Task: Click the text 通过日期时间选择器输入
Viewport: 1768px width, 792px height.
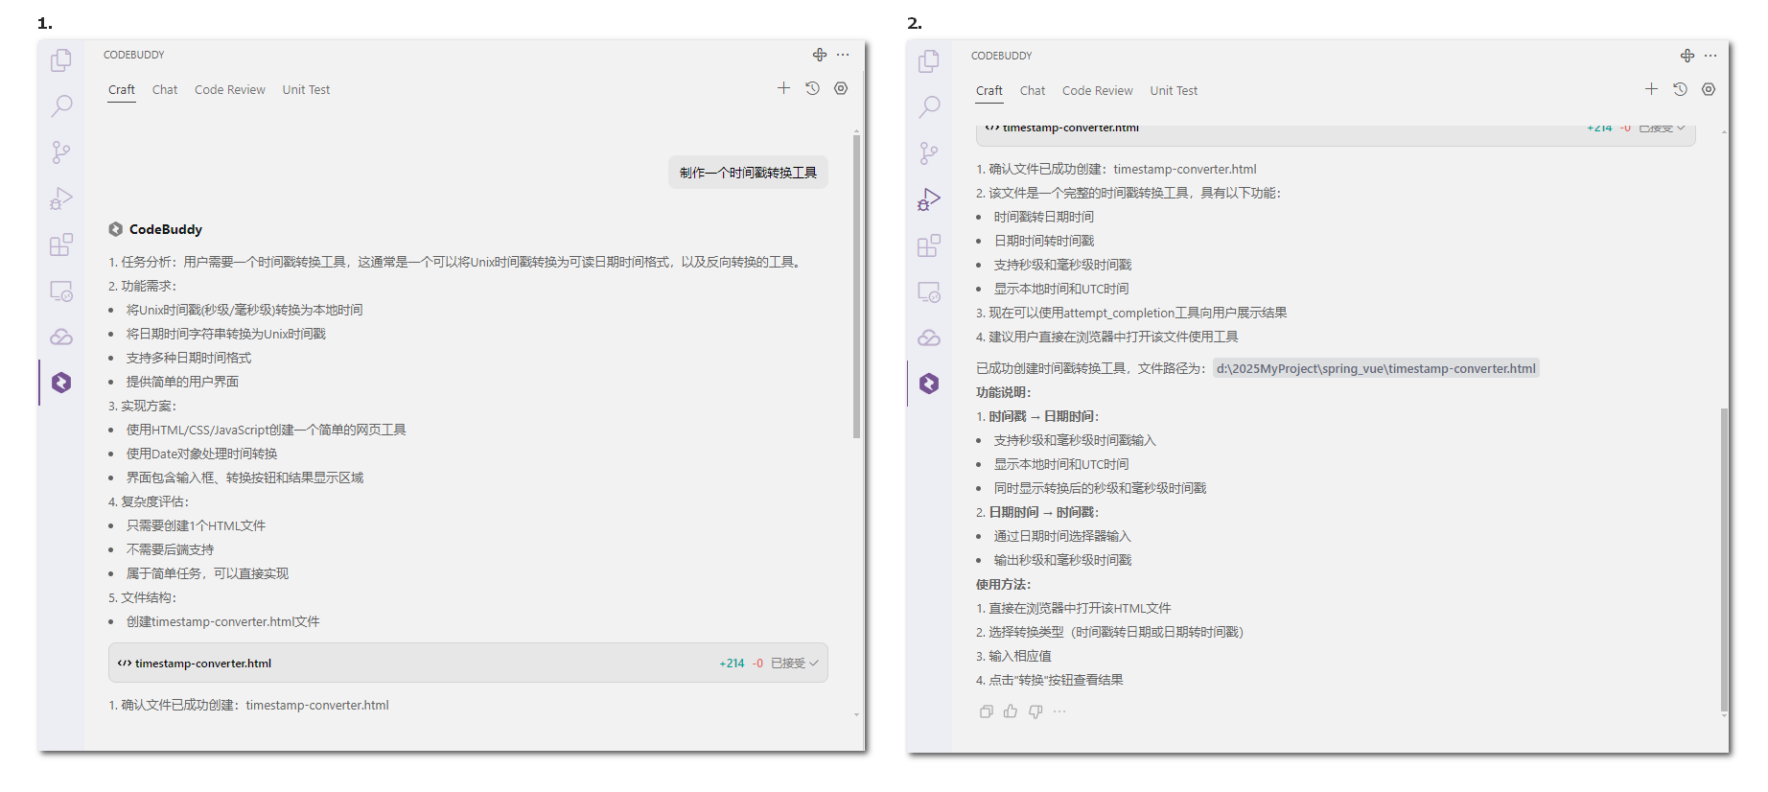Action: 1062,536
